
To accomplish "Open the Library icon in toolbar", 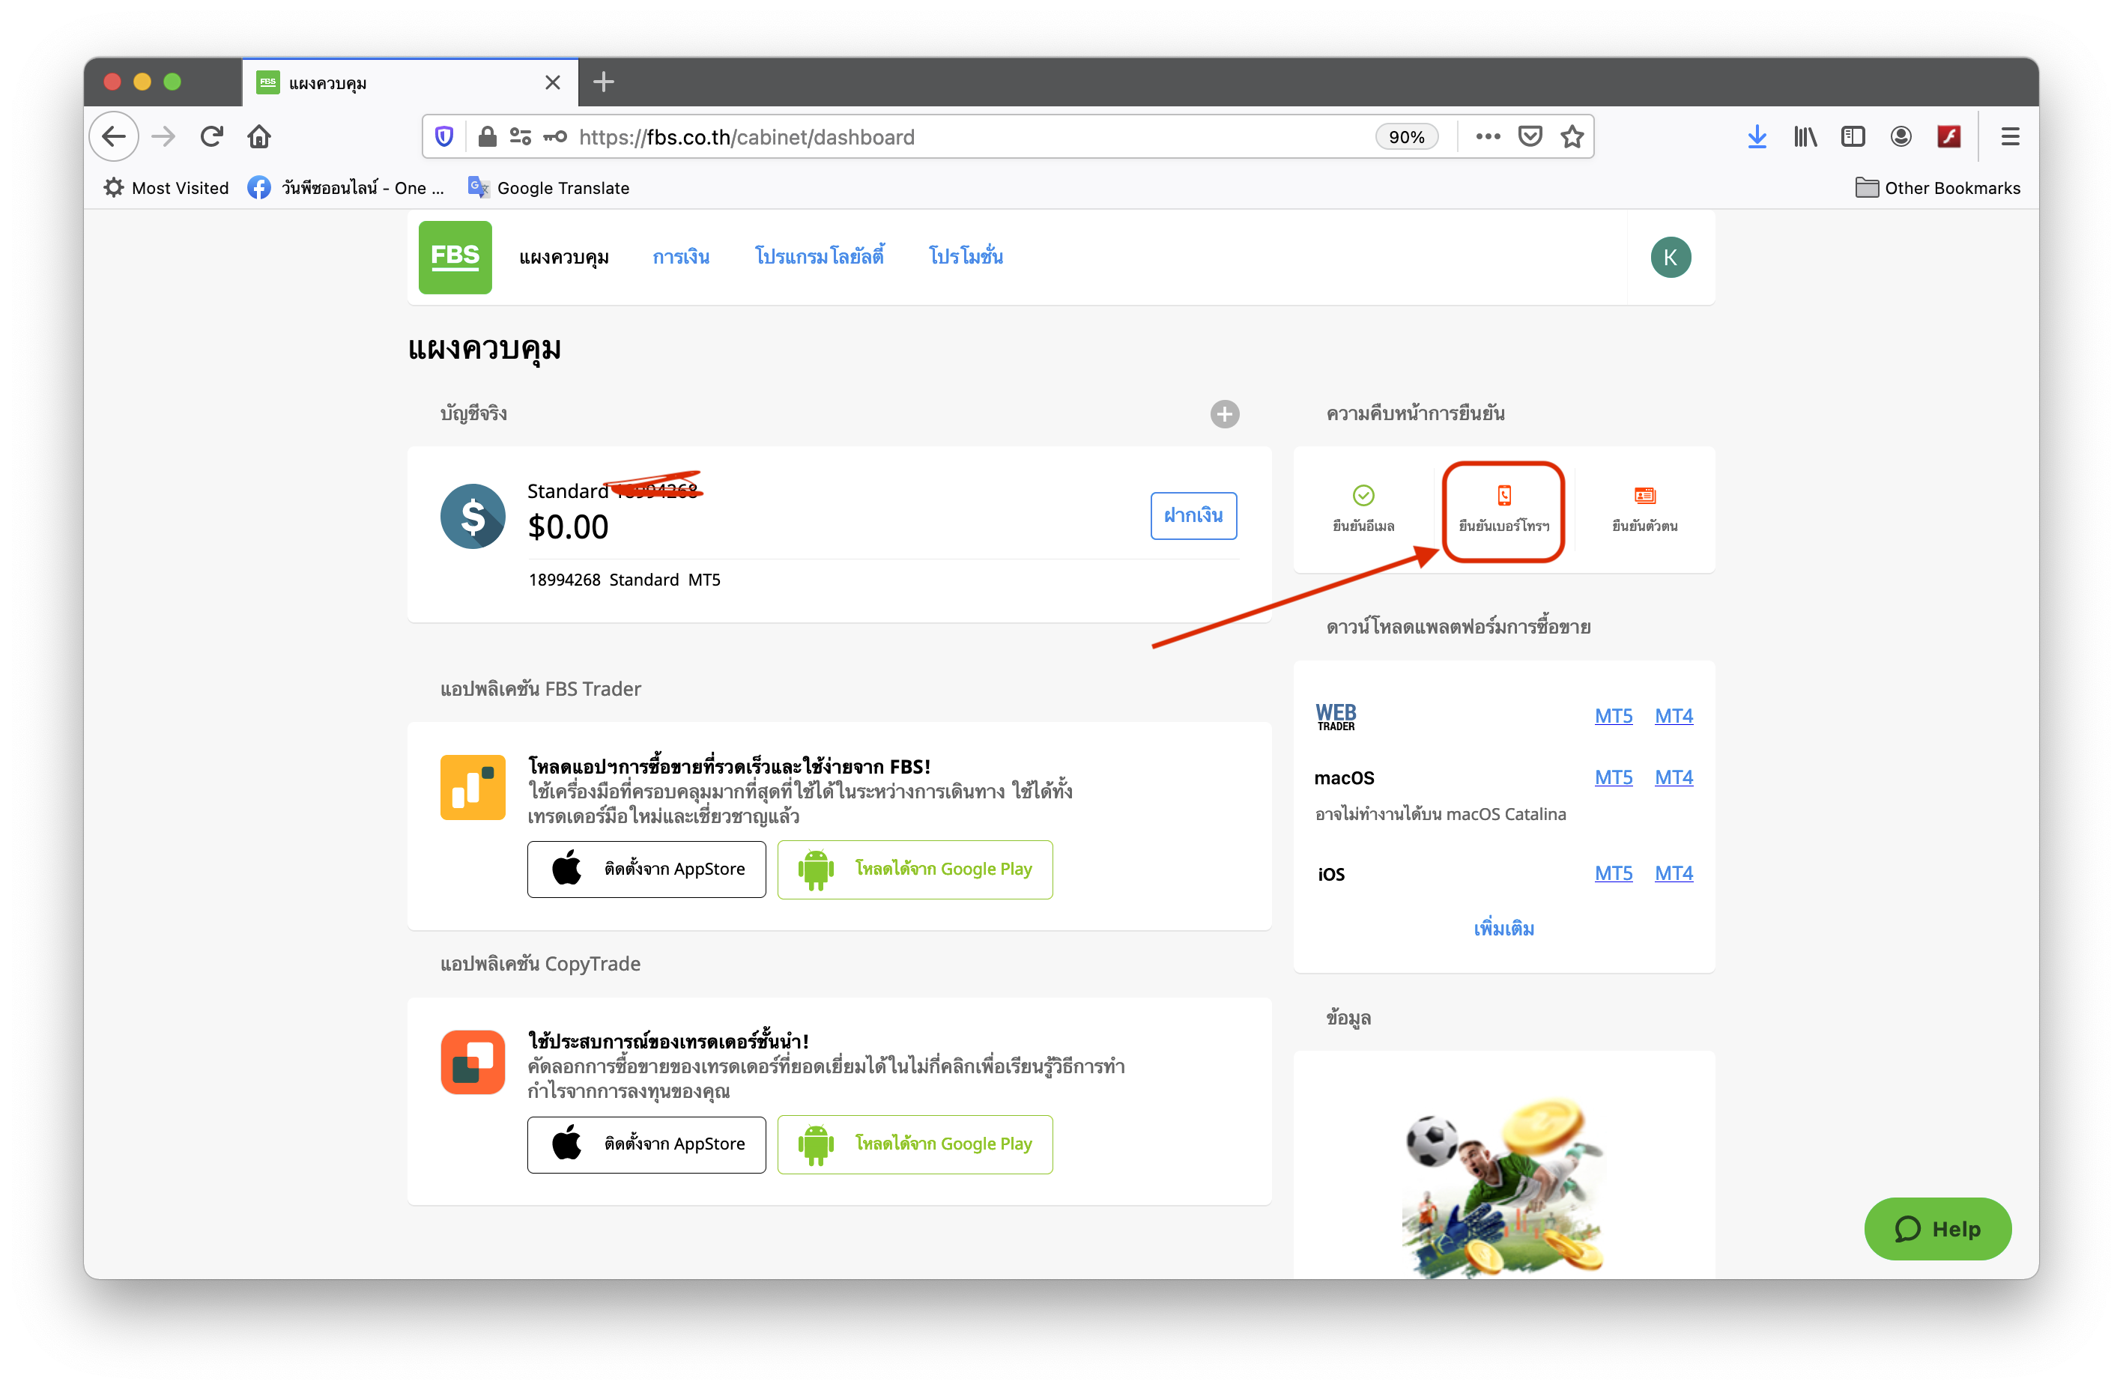I will pyautogui.click(x=1805, y=136).
